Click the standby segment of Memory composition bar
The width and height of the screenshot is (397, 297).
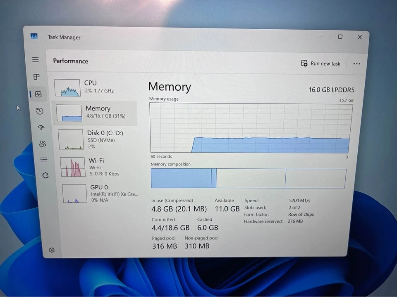pos(251,179)
